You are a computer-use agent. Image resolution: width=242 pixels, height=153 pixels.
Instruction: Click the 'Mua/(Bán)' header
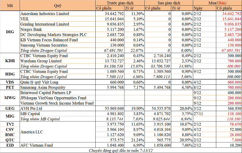tap(217, 3)
